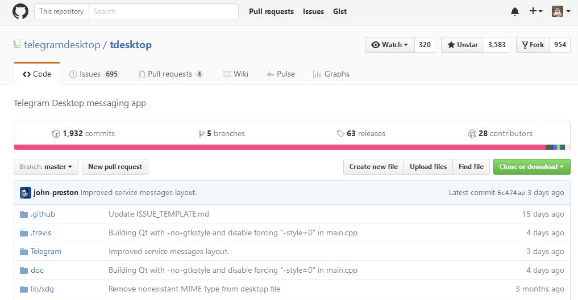Open the plus create-new menu
Image resolution: width=578 pixels, height=300 pixels.
pos(536,11)
